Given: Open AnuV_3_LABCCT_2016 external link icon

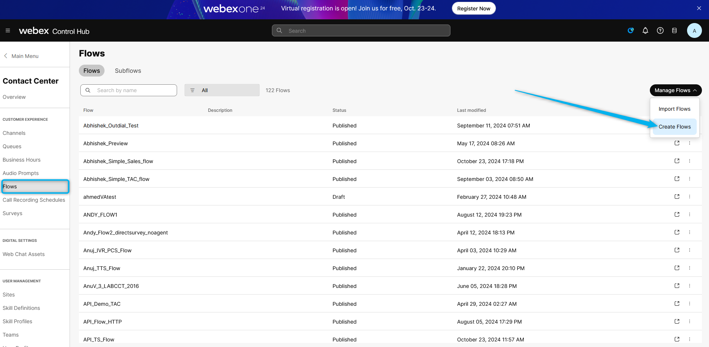Looking at the screenshot, I should [x=677, y=286].
